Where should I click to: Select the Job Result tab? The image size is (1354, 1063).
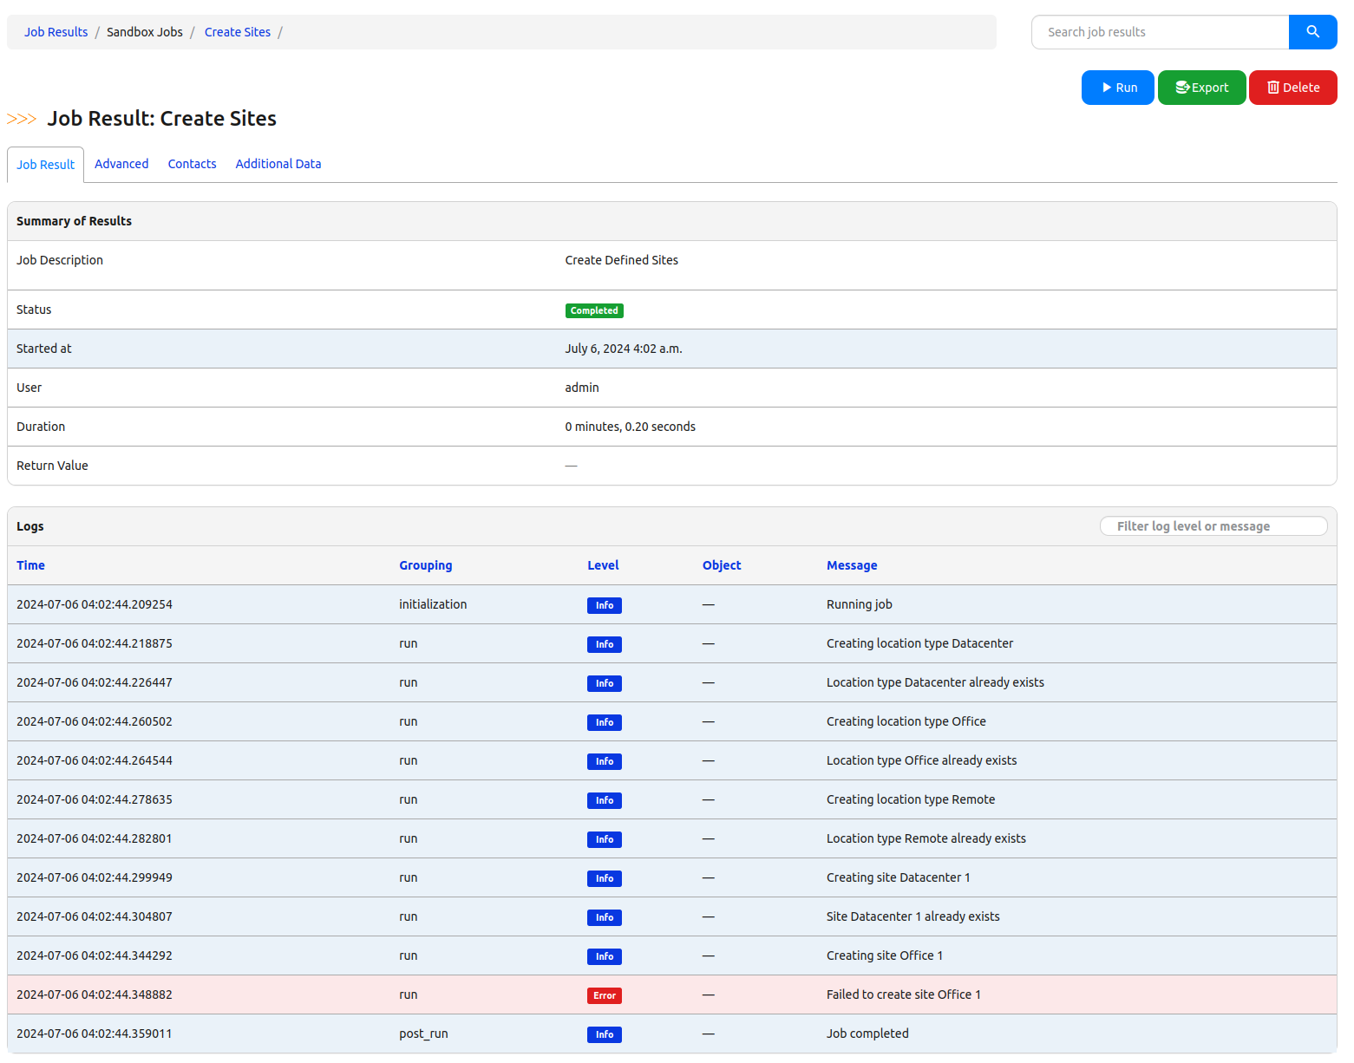pyautogui.click(x=46, y=165)
